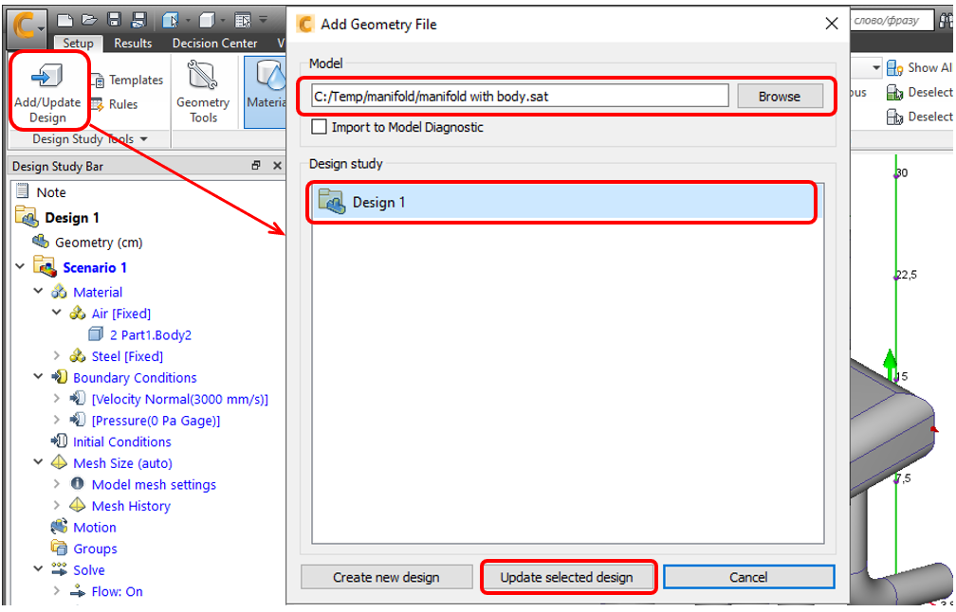
Task: Click the Open folder icon in quick access toolbar
Action: coord(89,21)
